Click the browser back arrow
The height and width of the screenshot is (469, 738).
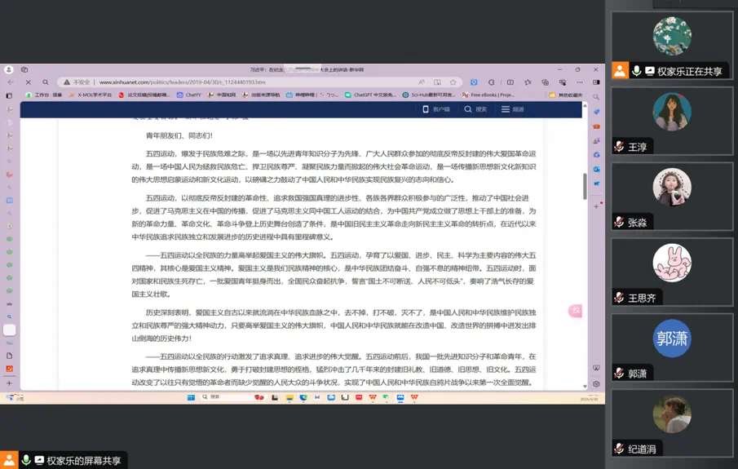11,82
